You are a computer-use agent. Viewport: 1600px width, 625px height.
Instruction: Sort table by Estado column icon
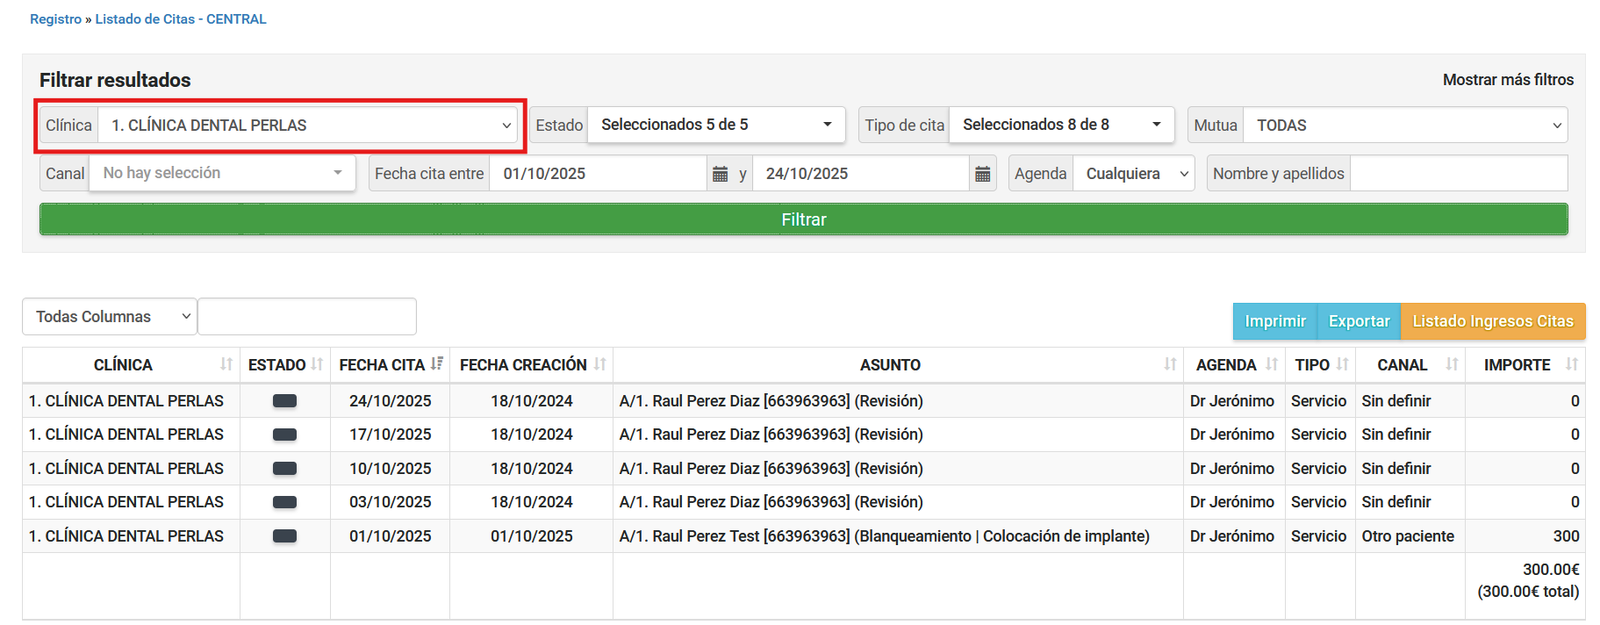pos(317,364)
